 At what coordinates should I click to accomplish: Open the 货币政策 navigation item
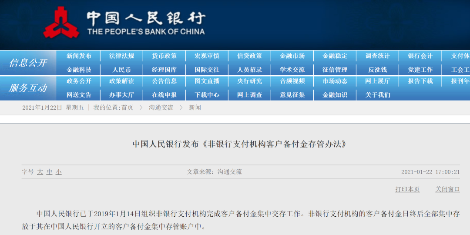coord(164,56)
